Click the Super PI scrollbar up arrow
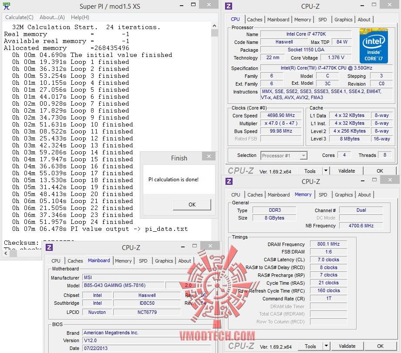 tap(214, 26)
